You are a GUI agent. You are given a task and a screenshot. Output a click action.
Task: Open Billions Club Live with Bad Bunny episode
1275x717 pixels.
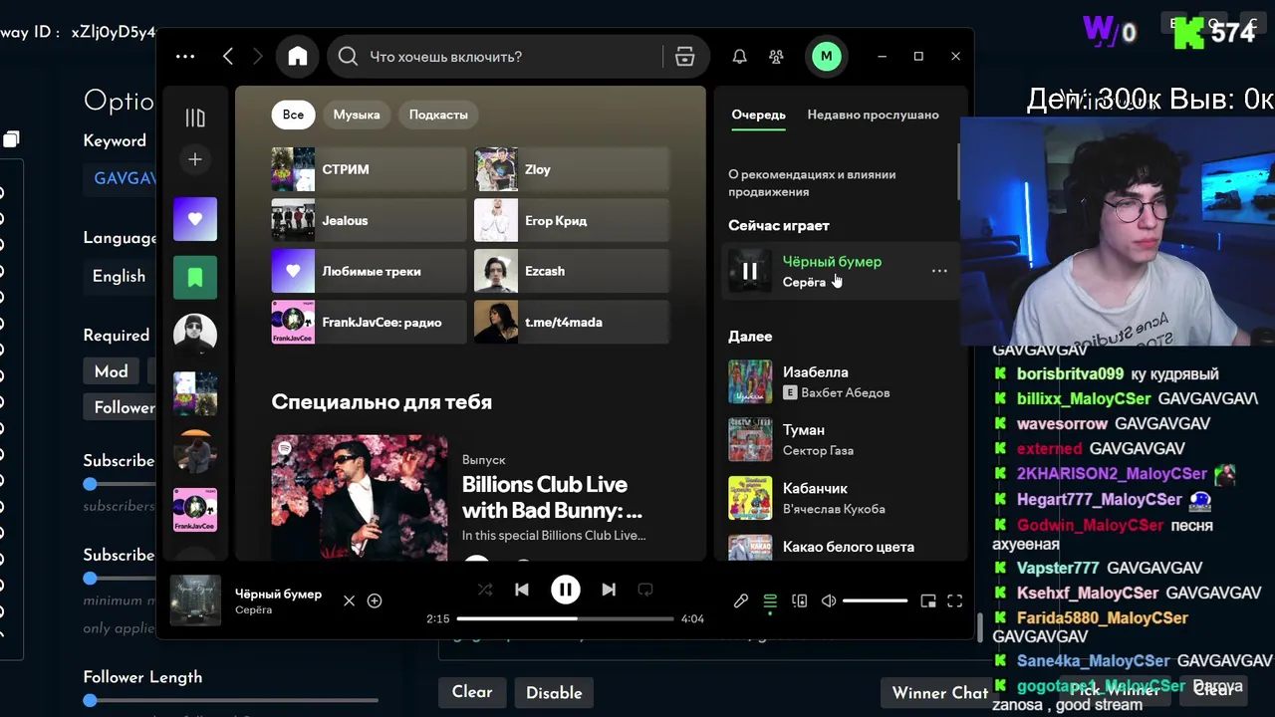coord(552,498)
